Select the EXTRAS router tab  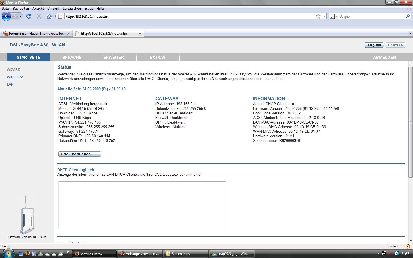(x=158, y=57)
